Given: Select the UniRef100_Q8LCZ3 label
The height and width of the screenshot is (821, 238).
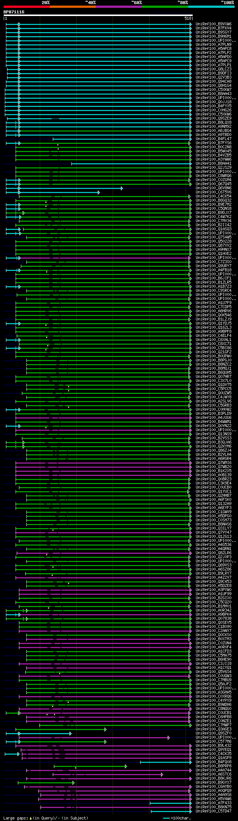Looking at the screenshot, I should [213, 69].
